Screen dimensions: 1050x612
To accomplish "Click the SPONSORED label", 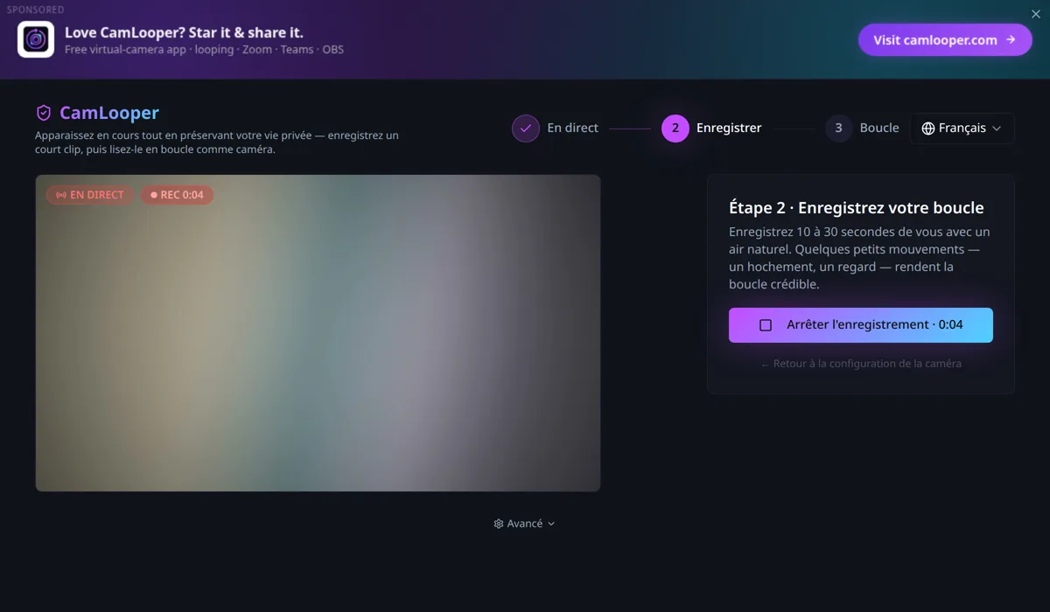I will click(x=36, y=10).
